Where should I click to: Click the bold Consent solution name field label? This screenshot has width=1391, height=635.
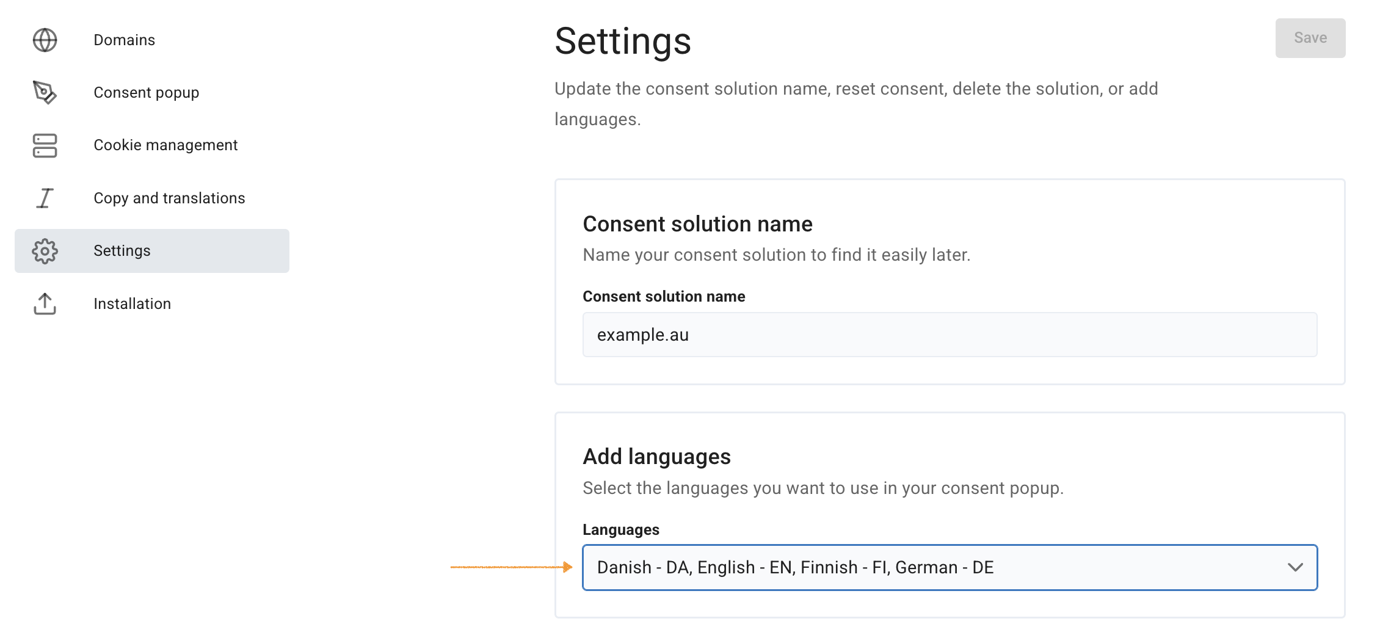click(663, 297)
